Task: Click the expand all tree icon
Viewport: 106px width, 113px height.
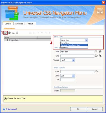Action: click(x=30, y=33)
